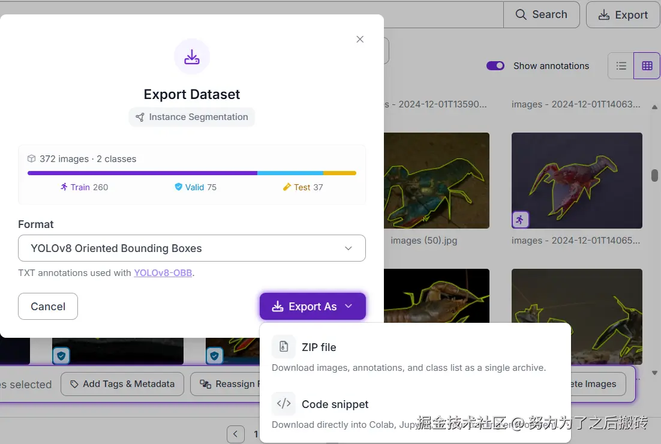Image resolution: width=661 pixels, height=444 pixels.
Task: Expand the Export As chevron
Action: coord(348,306)
